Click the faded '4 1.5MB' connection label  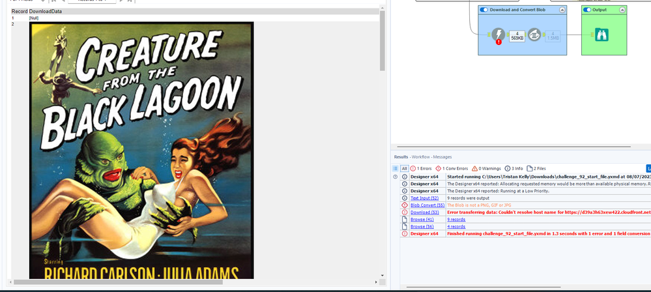point(553,36)
